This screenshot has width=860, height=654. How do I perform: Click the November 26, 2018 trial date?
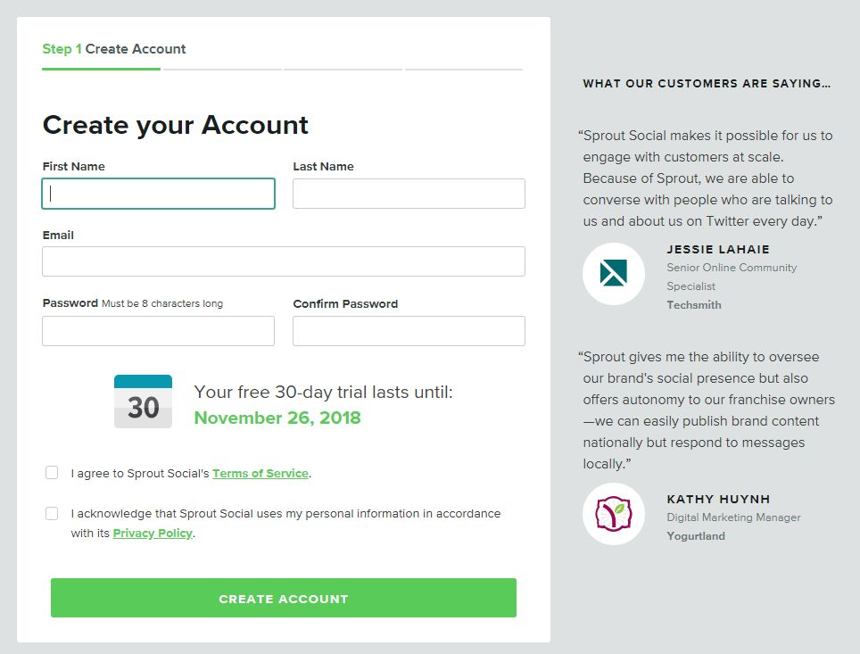(x=277, y=418)
